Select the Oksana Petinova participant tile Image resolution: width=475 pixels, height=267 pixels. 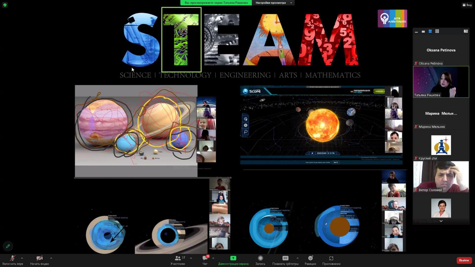click(441, 50)
